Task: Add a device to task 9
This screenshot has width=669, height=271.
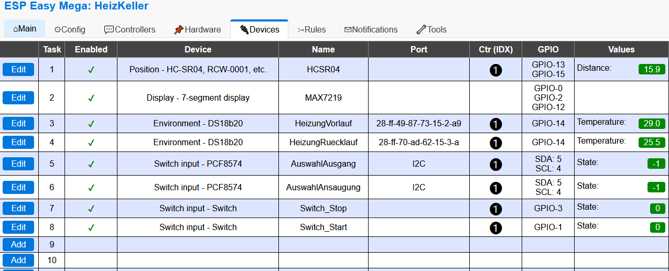Action: 18,245
